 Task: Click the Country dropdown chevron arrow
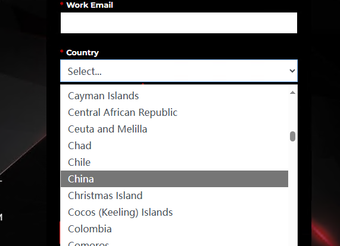tap(292, 71)
